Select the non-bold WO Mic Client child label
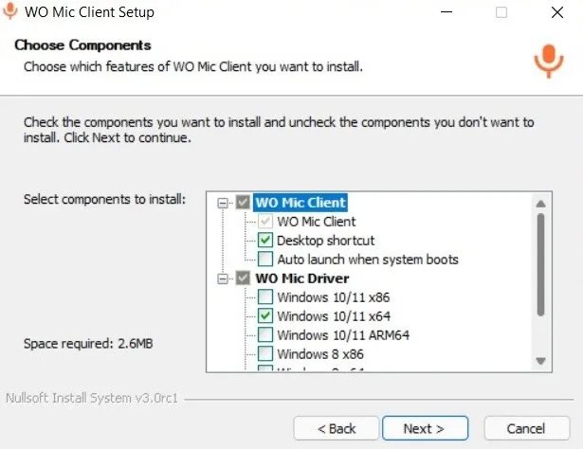The height and width of the screenshot is (449, 583). click(317, 222)
